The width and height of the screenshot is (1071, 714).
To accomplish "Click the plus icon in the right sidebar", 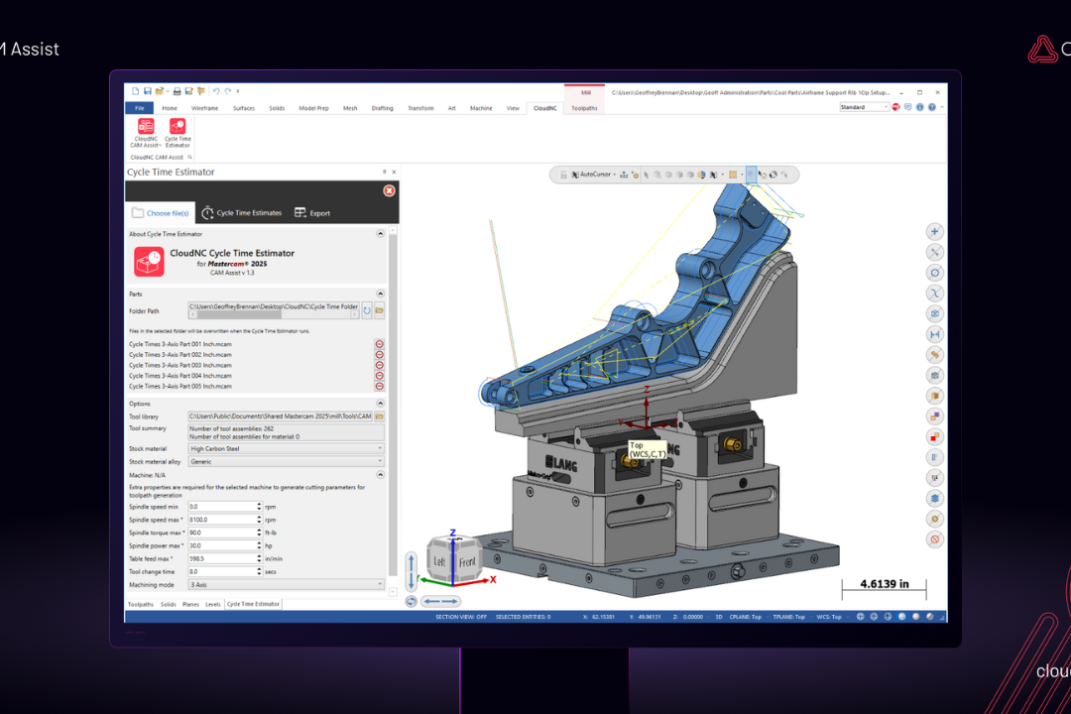I will [x=934, y=232].
